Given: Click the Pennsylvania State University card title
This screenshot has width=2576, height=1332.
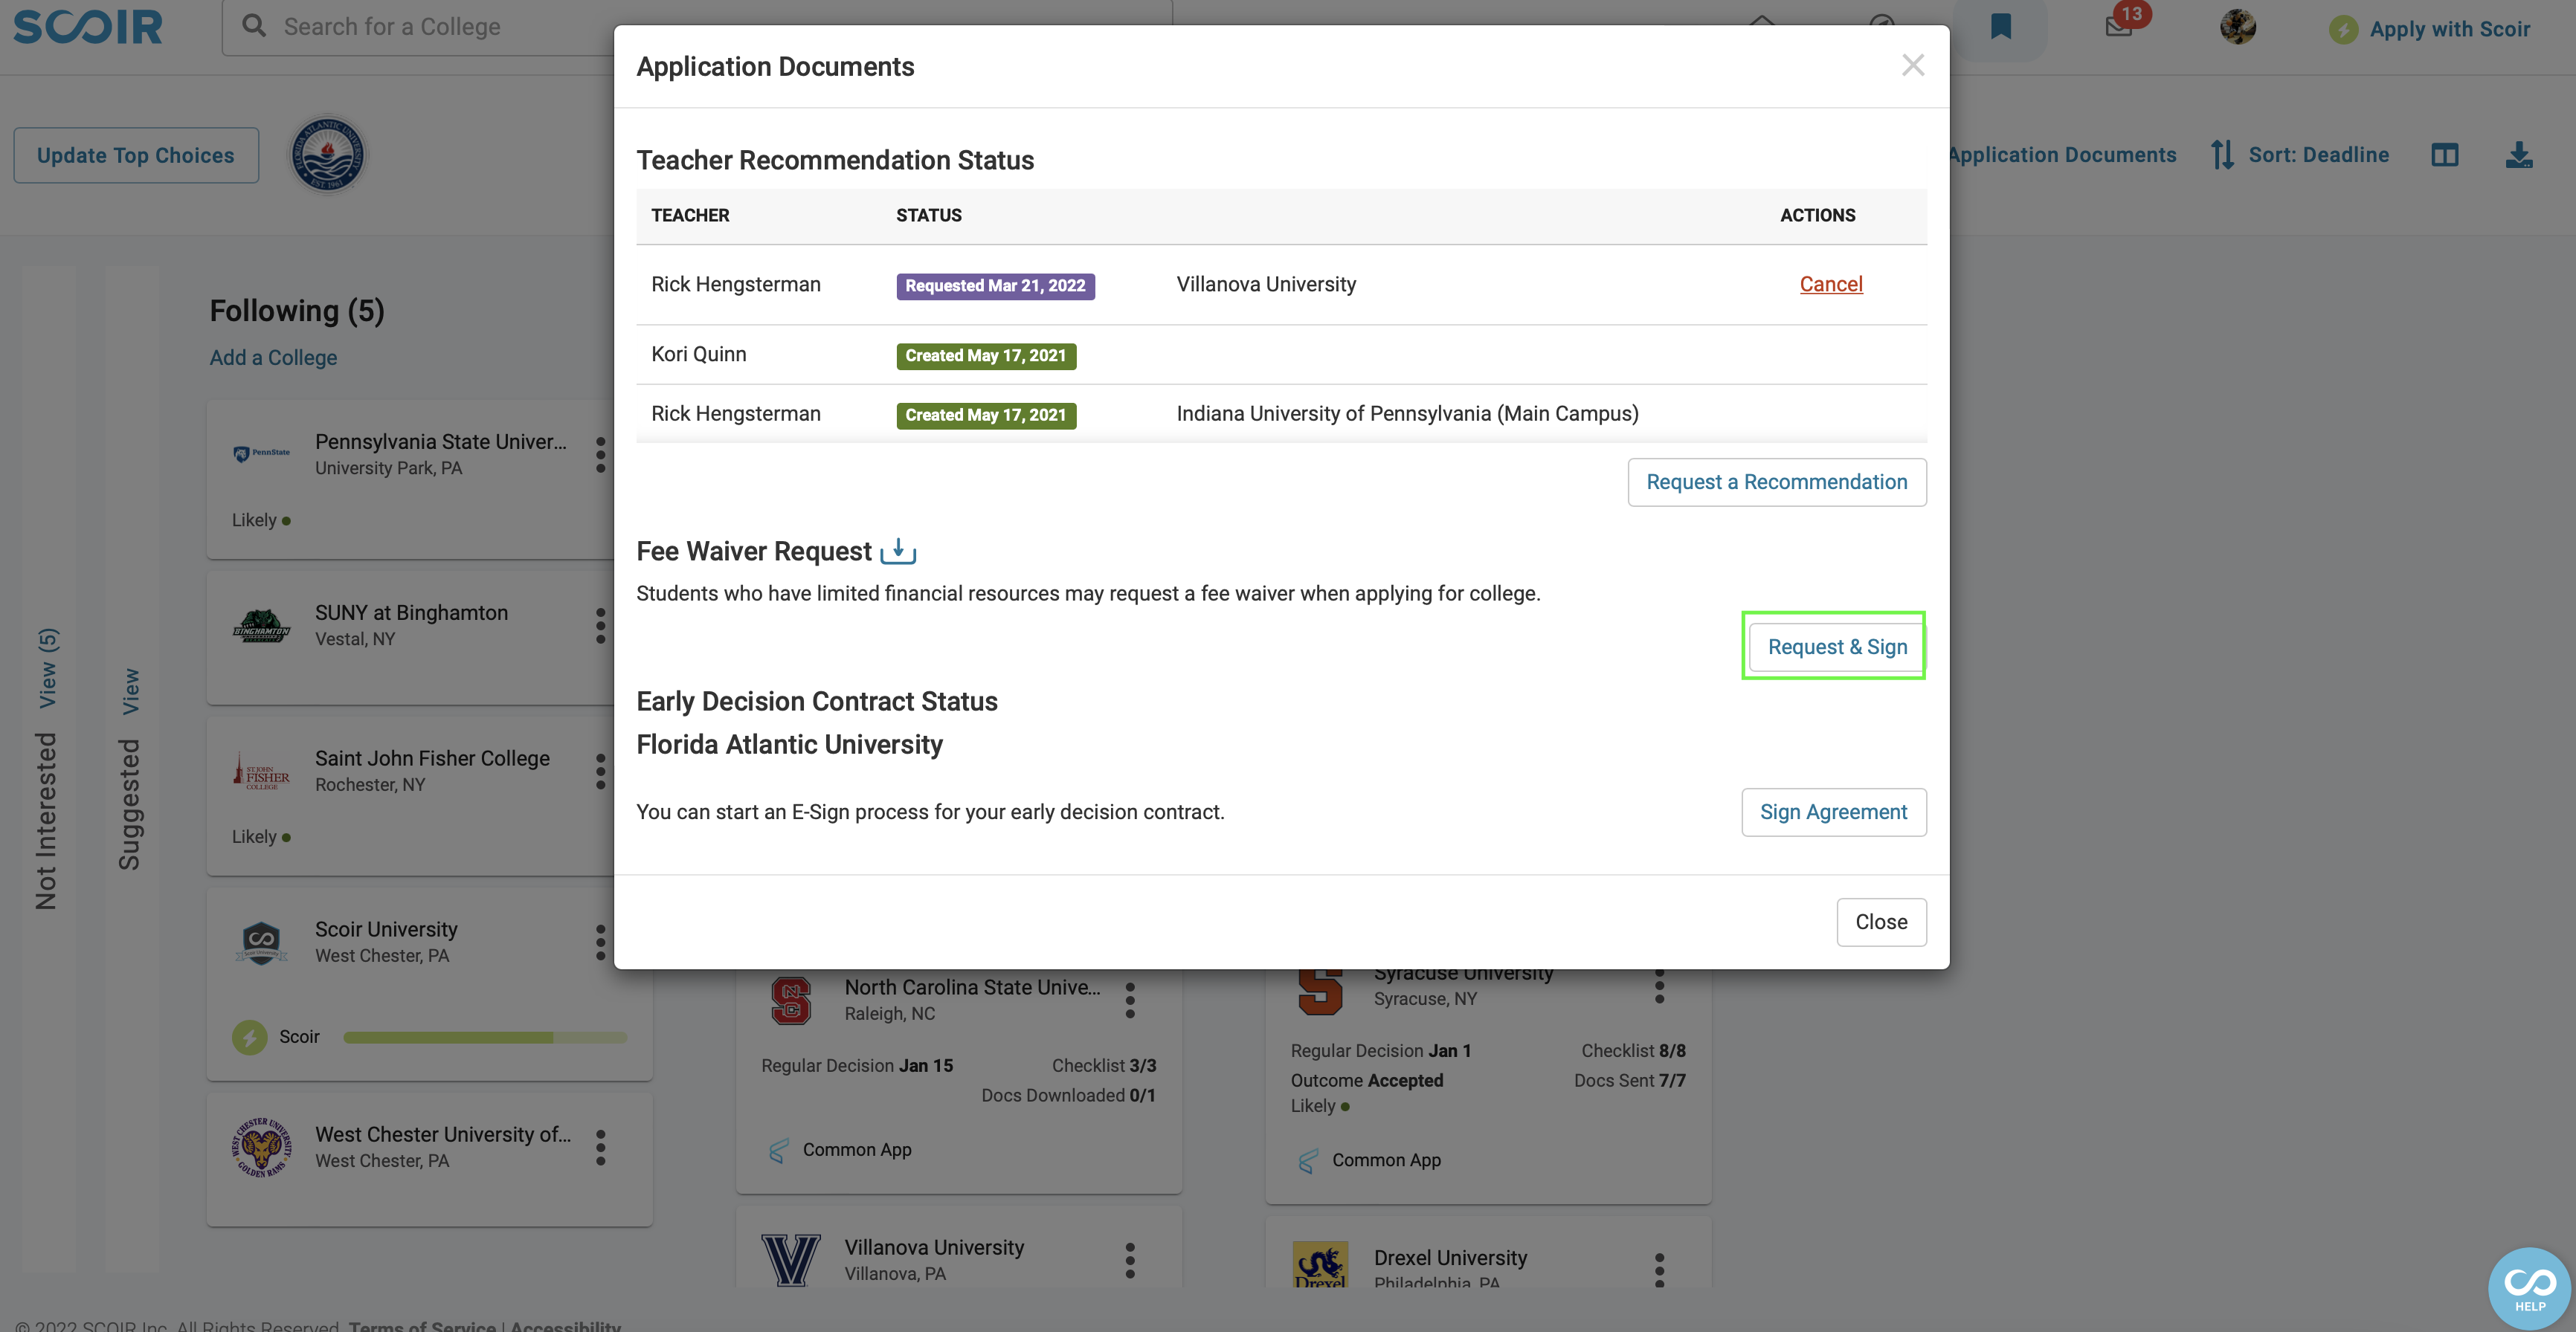Looking at the screenshot, I should (x=441, y=442).
